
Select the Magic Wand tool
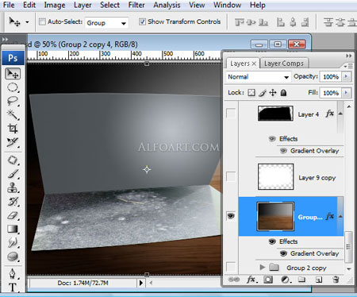tap(13, 115)
